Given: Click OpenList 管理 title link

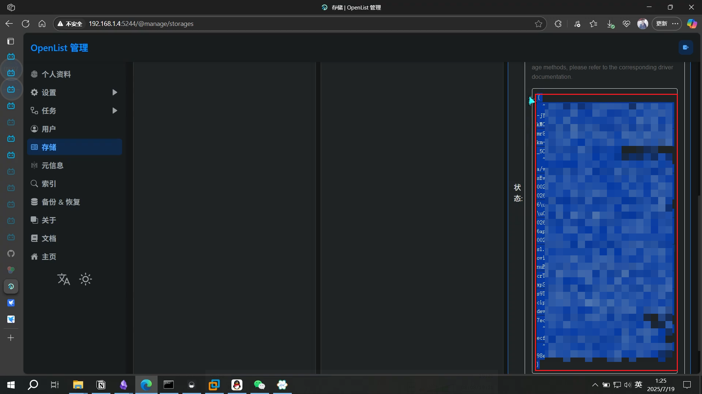Looking at the screenshot, I should 59,48.
